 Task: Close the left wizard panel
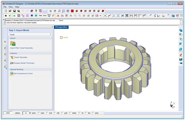click(52, 27)
